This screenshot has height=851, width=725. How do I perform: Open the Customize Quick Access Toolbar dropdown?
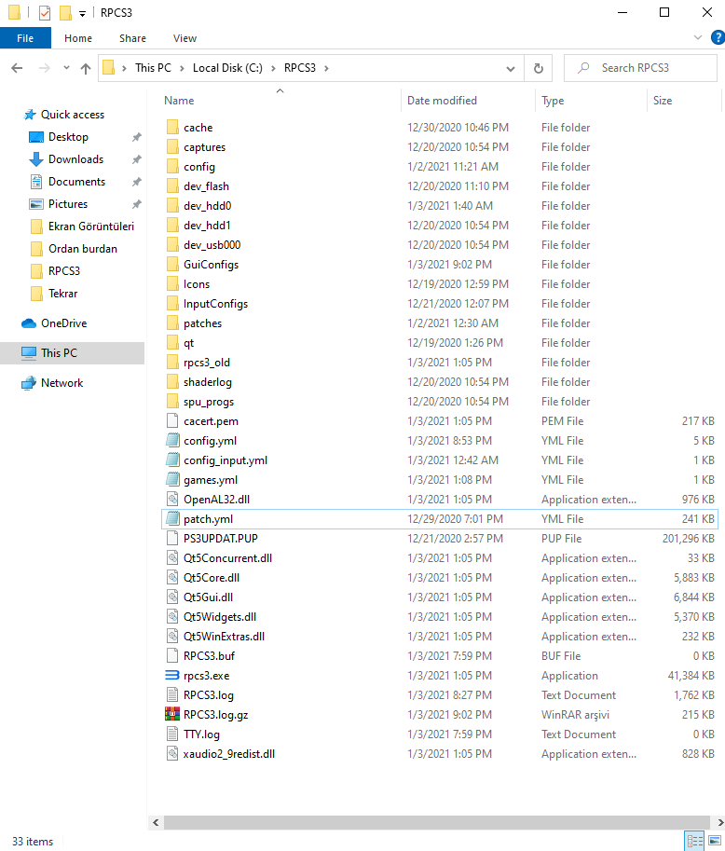click(x=83, y=14)
